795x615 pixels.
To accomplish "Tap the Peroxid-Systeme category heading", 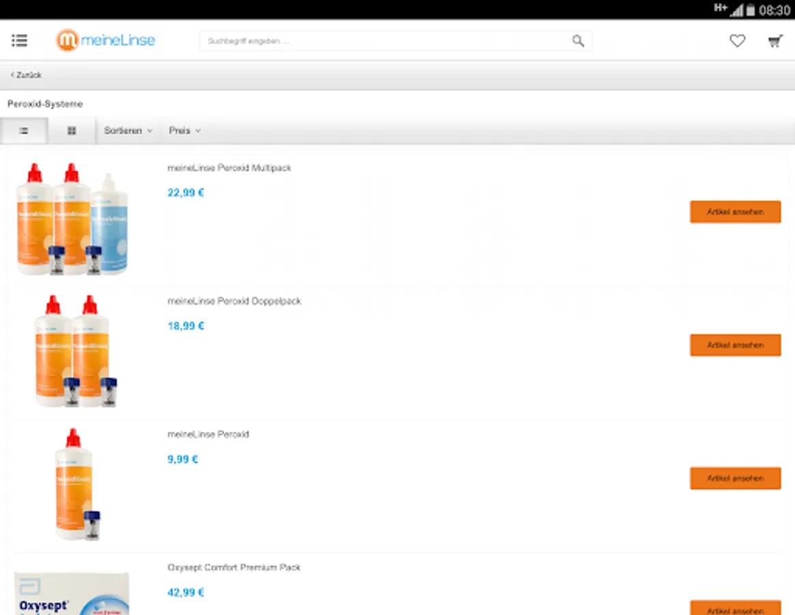I will coord(45,104).
